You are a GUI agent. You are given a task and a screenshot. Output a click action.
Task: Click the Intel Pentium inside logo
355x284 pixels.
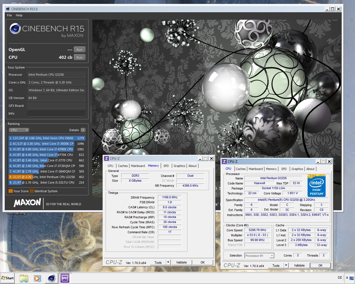[316, 186]
